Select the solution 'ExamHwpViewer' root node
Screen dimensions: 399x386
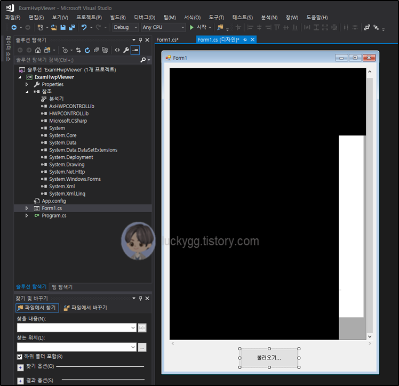tap(71, 70)
